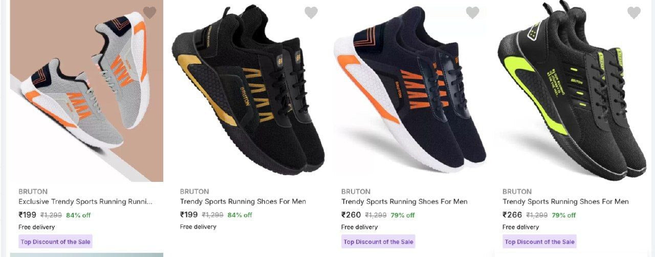Click 'Top Discount of the Sale' badge on first item

[56, 242]
